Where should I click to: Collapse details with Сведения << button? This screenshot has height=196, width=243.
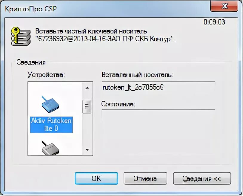point(202,178)
